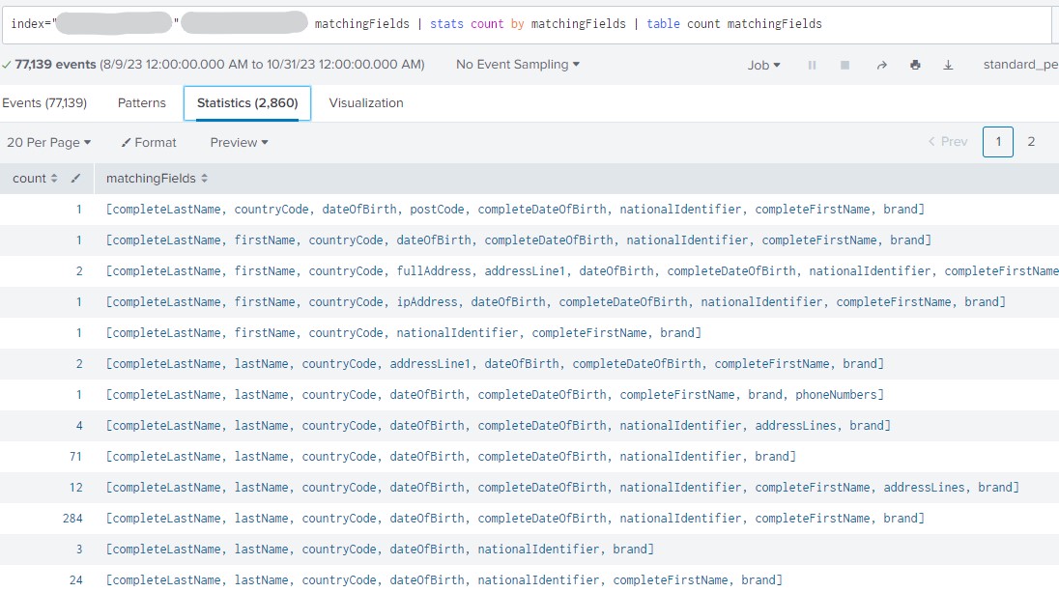Open the Patterns tab

pos(141,102)
